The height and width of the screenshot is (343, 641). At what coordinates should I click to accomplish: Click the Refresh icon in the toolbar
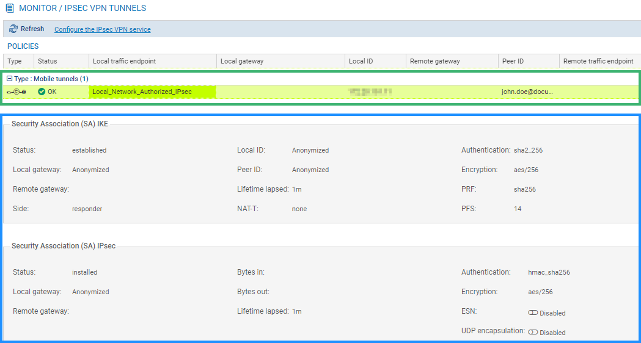tap(13, 29)
